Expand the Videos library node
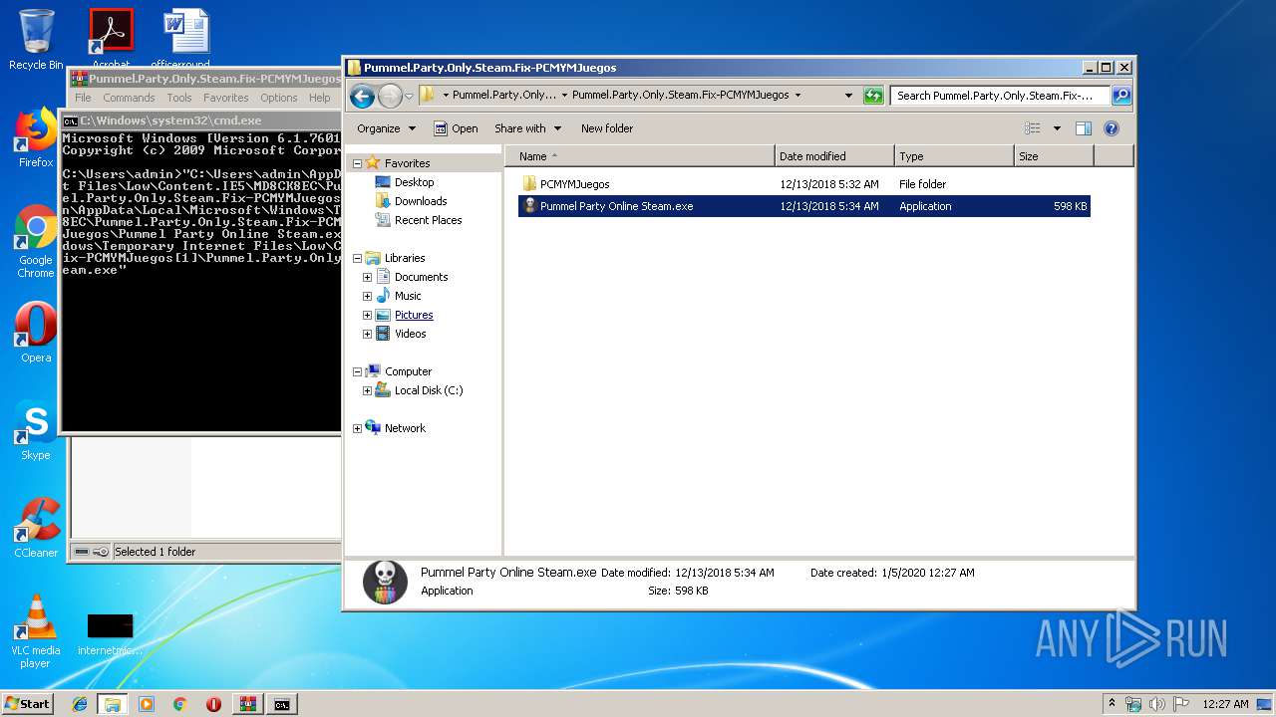Screen dimensions: 1276x717 [367, 334]
